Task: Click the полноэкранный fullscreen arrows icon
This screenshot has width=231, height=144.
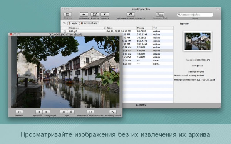Action: 113,112
